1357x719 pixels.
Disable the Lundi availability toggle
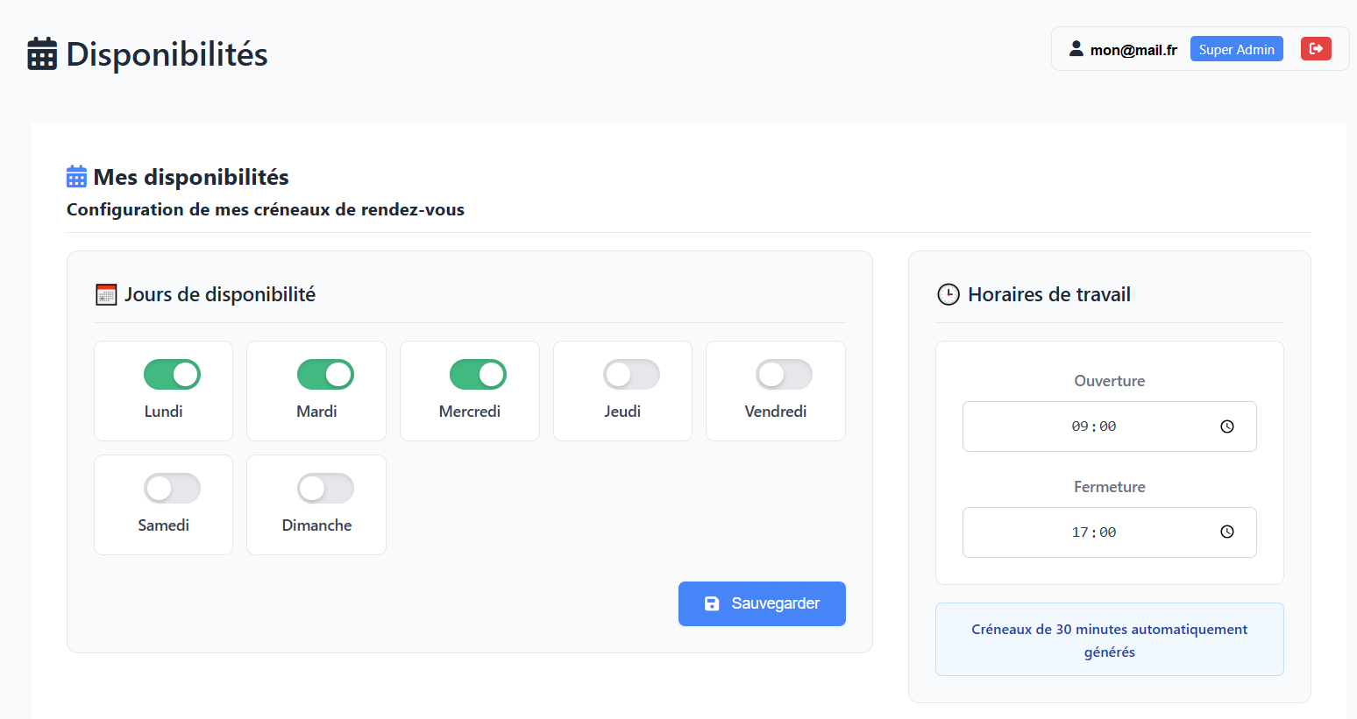[172, 375]
